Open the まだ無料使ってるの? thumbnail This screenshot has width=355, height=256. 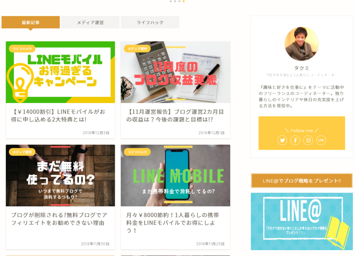(x=60, y=176)
